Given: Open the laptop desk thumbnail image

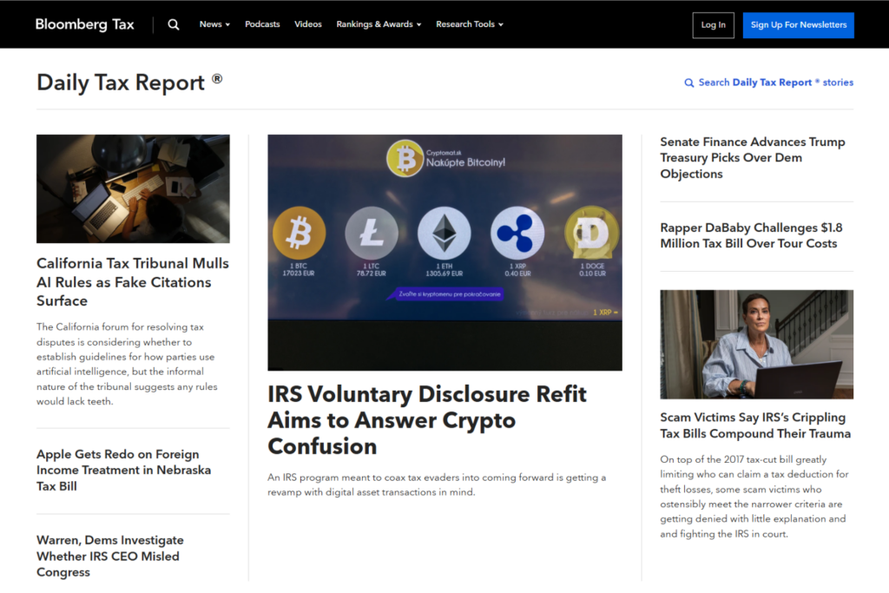Looking at the screenshot, I should pos(133,188).
